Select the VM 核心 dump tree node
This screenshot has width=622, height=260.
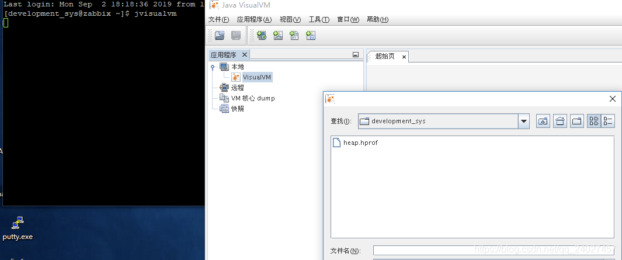(253, 98)
